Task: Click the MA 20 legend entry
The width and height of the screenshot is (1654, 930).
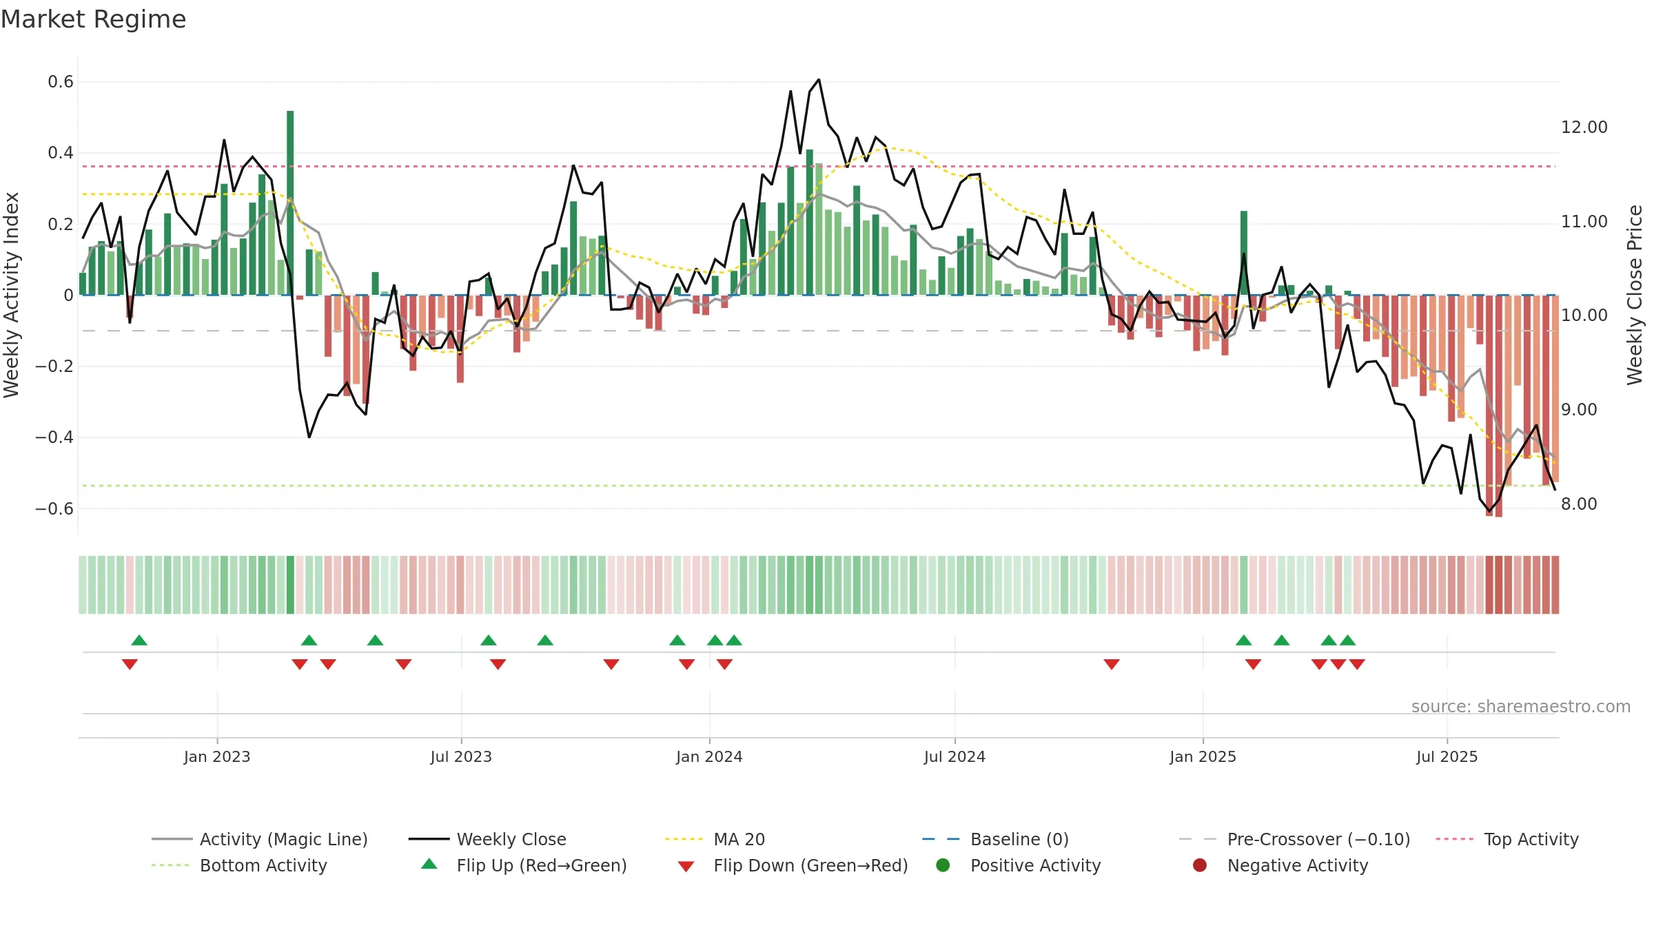Action: coord(715,839)
